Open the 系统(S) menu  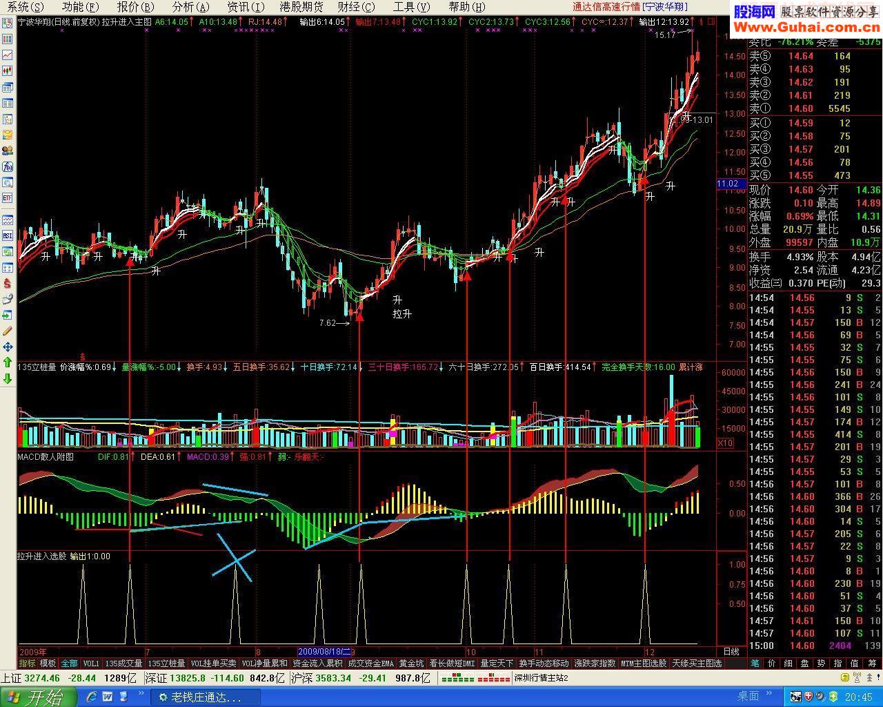pos(24,7)
